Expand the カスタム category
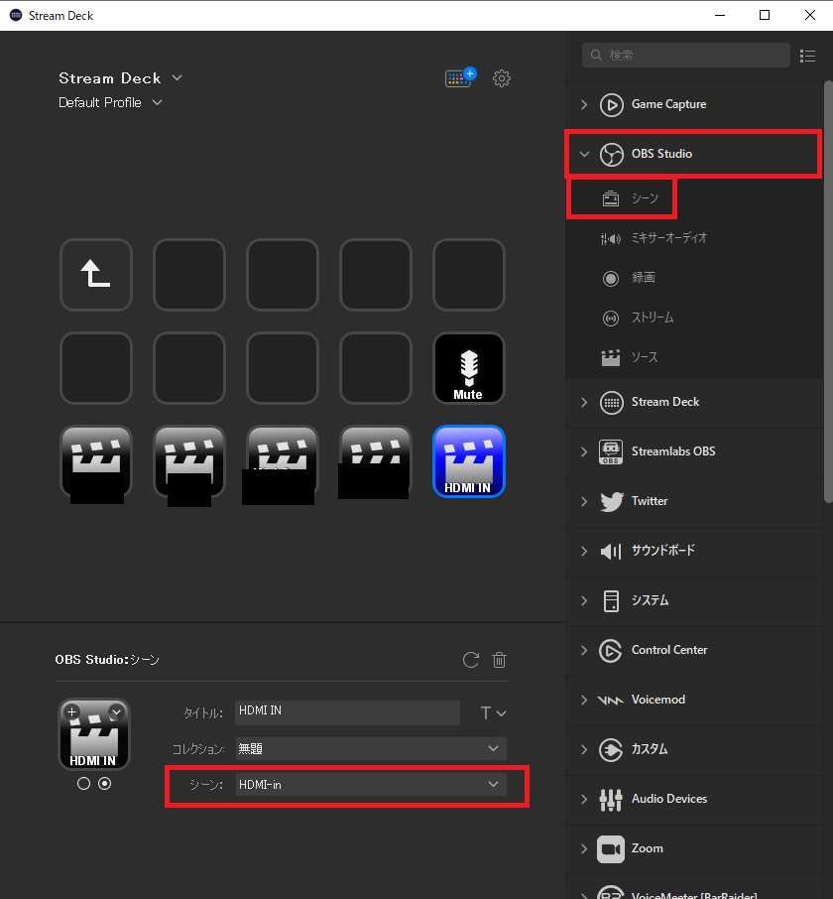The image size is (833, 899). pyautogui.click(x=584, y=750)
